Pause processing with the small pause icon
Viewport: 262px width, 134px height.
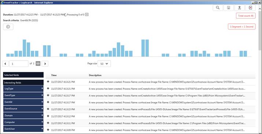pos(87,15)
